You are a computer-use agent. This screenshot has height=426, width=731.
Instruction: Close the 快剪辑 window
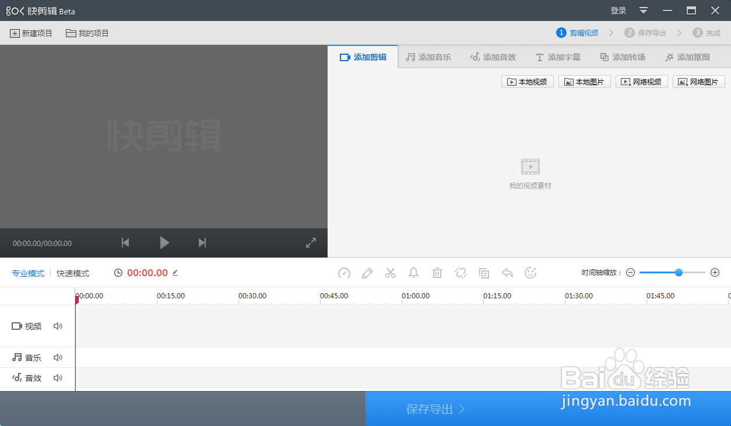click(x=715, y=10)
